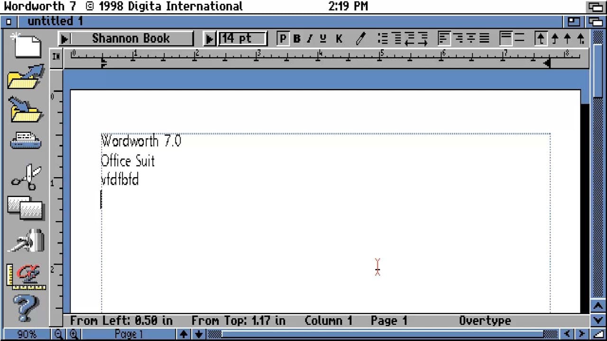The height and width of the screenshot is (341, 607).
Task: Open the ruler-and-pencil drawing tools icon
Action: coord(26,276)
